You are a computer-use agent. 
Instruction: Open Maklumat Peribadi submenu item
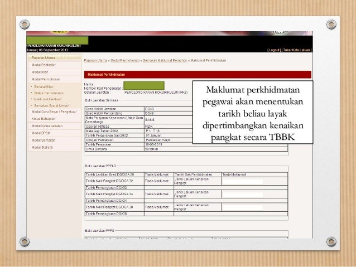pos(47,99)
